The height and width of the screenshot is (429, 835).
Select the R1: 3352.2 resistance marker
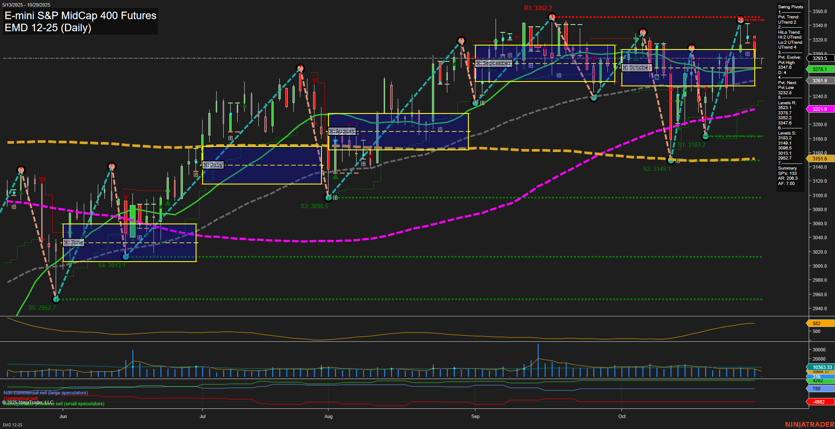pyautogui.click(x=539, y=7)
